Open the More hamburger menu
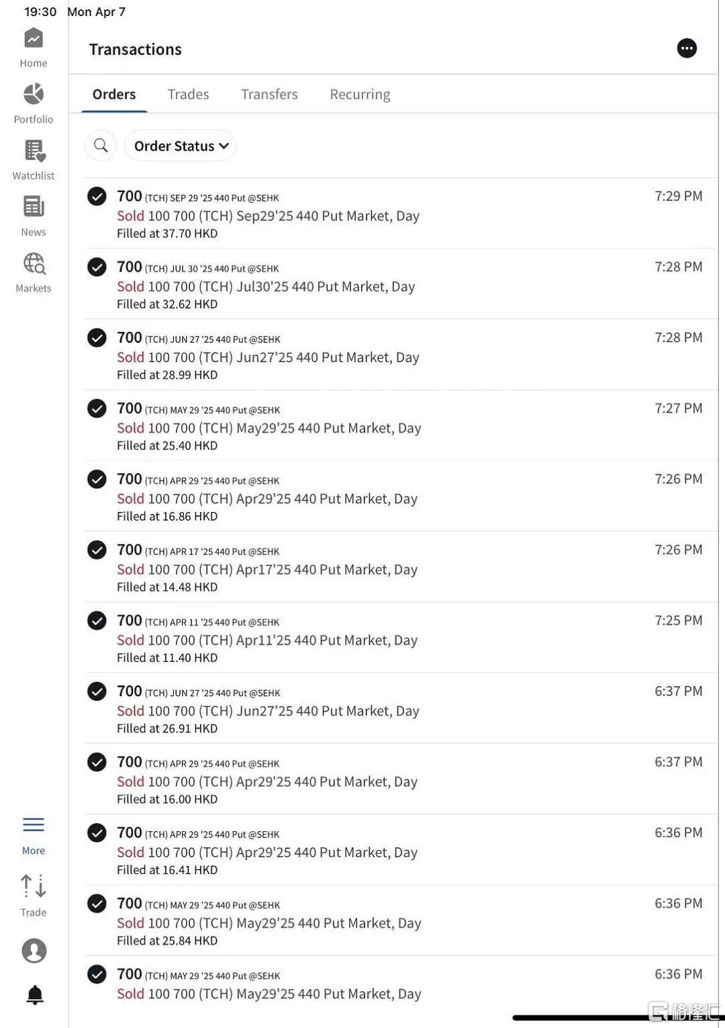The image size is (725, 1028). click(34, 825)
